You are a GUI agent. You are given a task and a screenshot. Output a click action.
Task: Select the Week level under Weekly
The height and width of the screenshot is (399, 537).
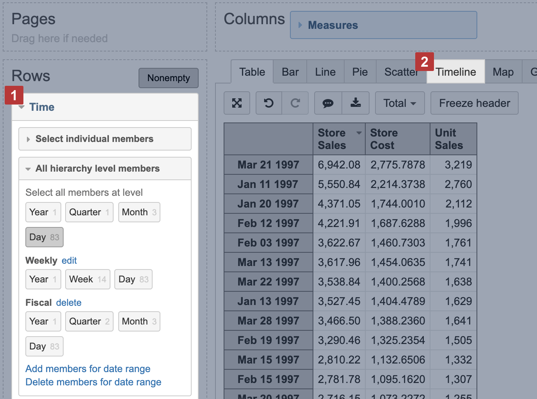coord(87,279)
